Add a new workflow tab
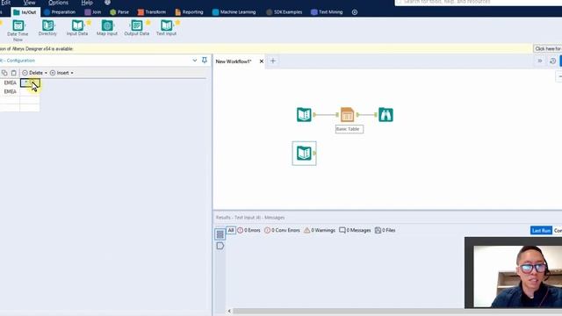Viewport: 562px width, 316px height. pyautogui.click(x=273, y=61)
